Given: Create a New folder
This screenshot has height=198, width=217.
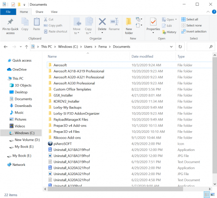Looking at the screenshot, I should 129,26.
